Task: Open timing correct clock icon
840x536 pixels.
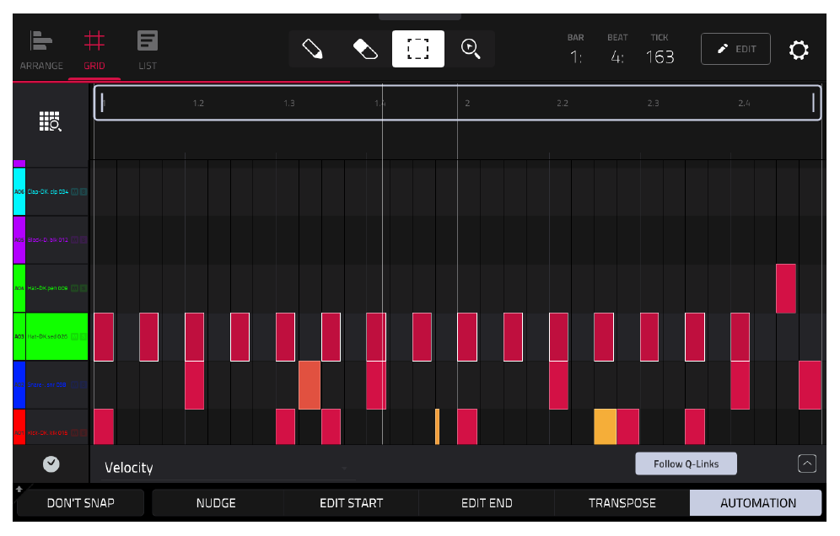Action: coord(51,464)
